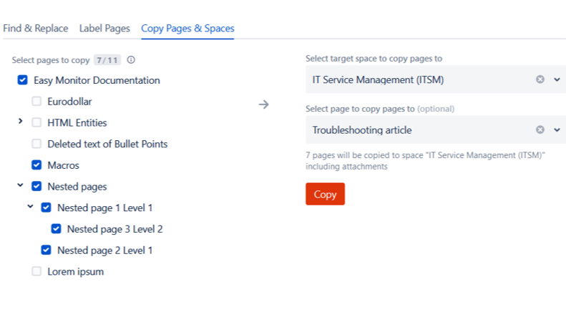Open the Label Pages tab
Screen dimensions: 566x322
[104, 29]
